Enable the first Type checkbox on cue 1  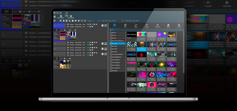pos(88,27)
